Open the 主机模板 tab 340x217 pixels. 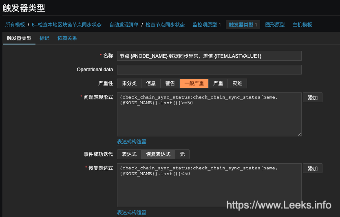tap(302, 25)
